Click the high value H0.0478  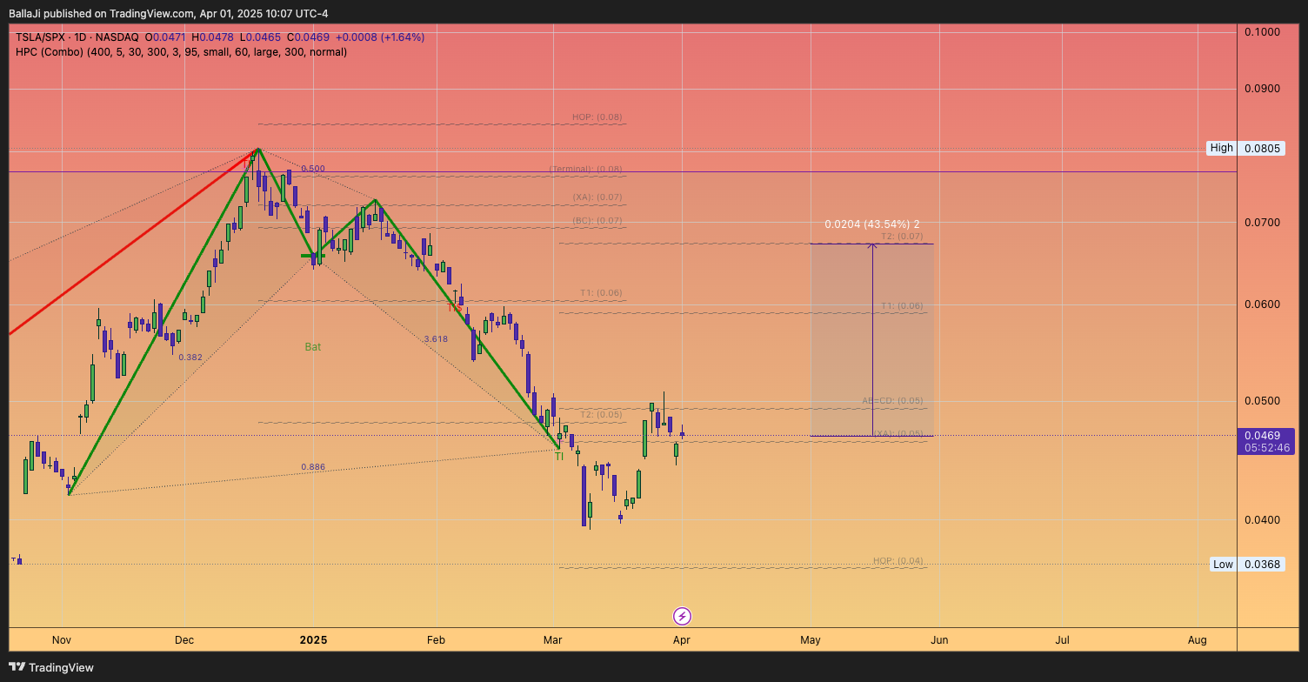pos(214,37)
